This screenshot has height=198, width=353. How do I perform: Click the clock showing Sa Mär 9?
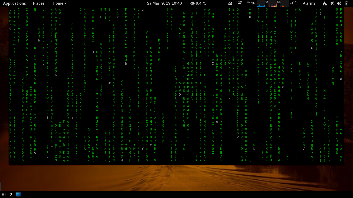164,3
